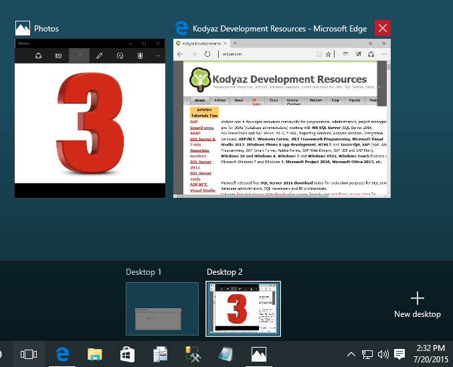Show hidden tray icons chevron

(351, 354)
